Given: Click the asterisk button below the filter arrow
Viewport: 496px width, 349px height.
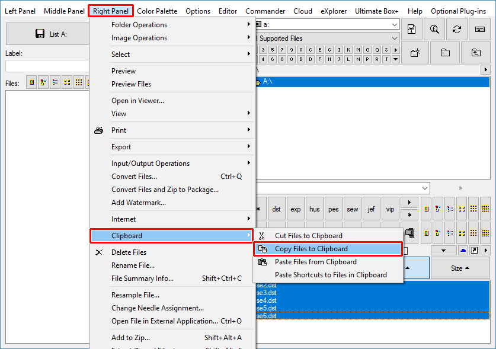Looking at the screenshot, I should 409,215.
